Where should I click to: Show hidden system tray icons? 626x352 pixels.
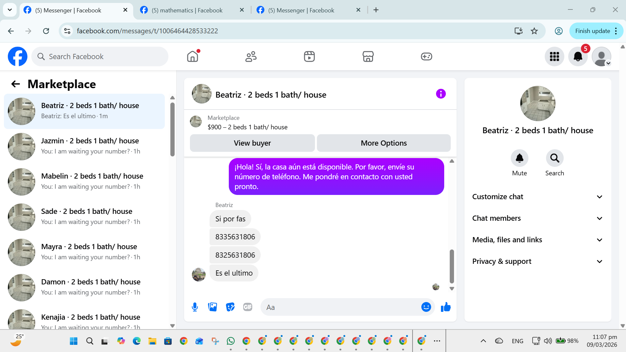[x=483, y=341]
